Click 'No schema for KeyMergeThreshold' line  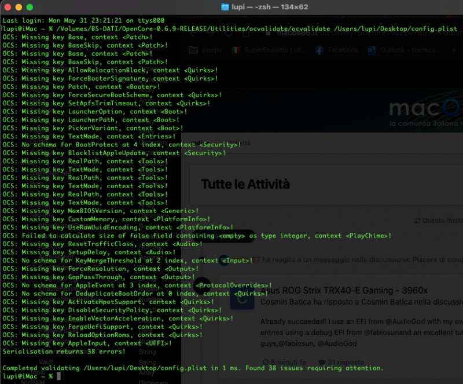coord(127,261)
